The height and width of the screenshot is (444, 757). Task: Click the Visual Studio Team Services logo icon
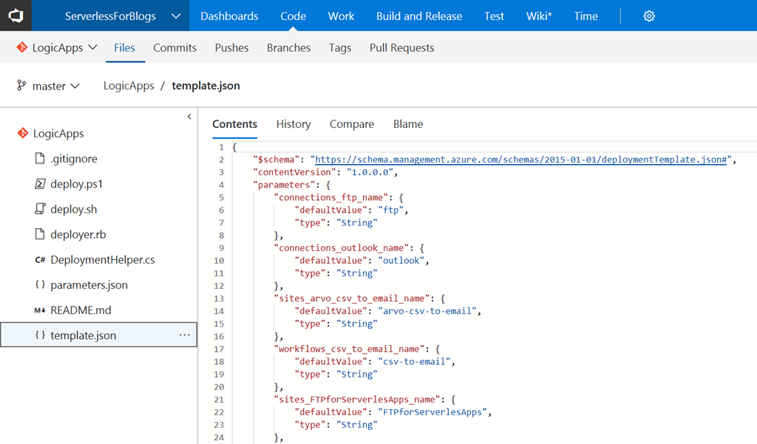tap(16, 16)
